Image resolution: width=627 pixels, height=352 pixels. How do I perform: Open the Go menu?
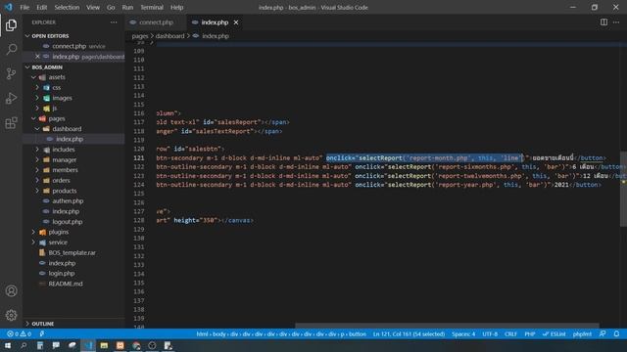coord(111,7)
